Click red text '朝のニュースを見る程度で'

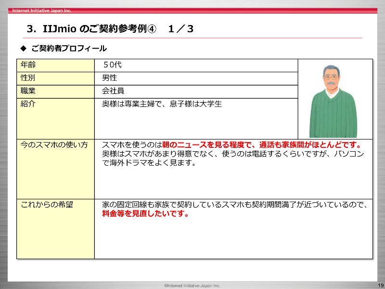(206, 145)
